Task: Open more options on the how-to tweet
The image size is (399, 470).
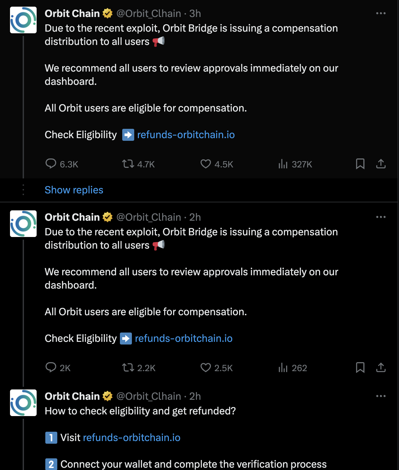Action: coord(381,396)
